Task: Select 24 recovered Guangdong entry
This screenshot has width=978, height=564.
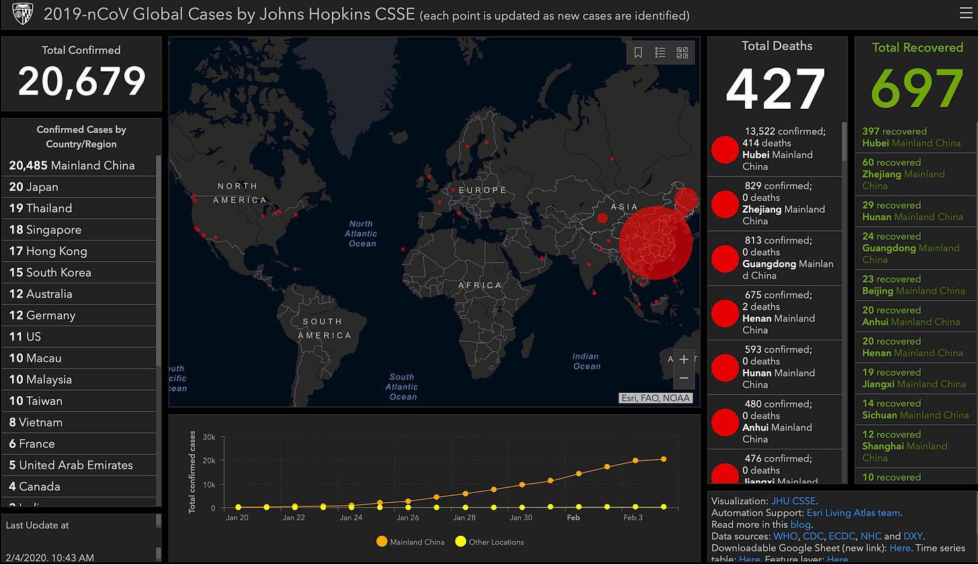Action: click(x=916, y=248)
